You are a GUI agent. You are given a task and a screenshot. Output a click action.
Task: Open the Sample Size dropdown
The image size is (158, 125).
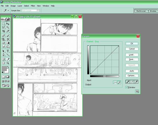(x=30, y=10)
